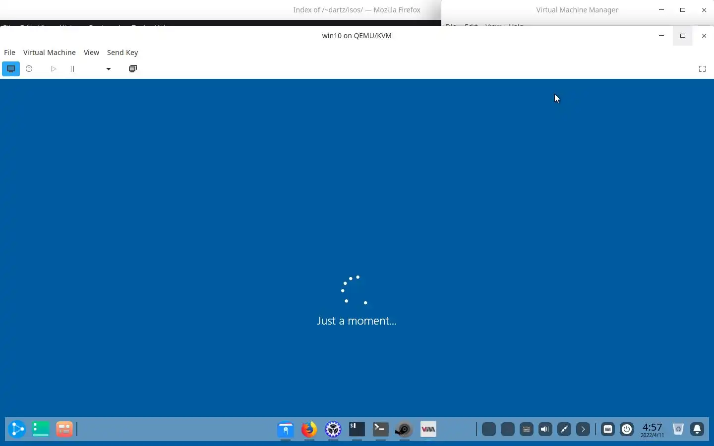Open the power menu in the dock
The image size is (714, 446).
627,429
